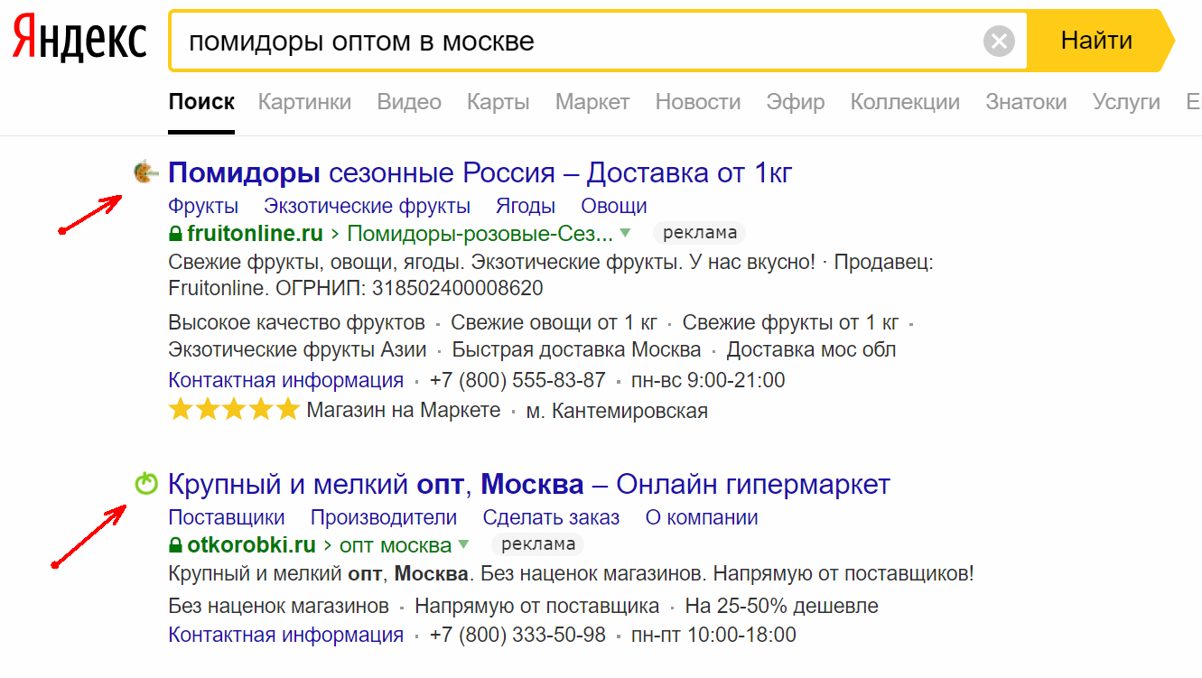The height and width of the screenshot is (678, 1202).
Task: Click the Найти search button
Action: pyautogui.click(x=1096, y=41)
